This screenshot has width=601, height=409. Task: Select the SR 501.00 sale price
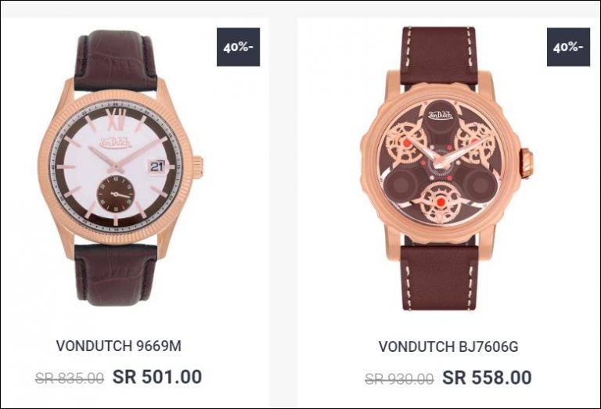pyautogui.click(x=157, y=377)
